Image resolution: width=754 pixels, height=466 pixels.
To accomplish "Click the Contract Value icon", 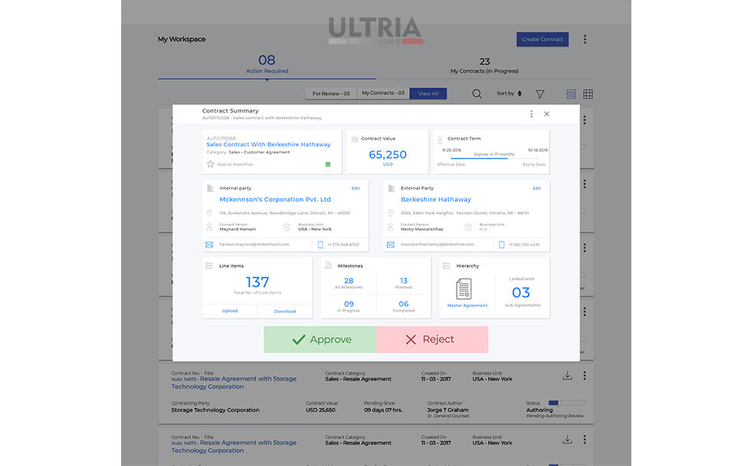I will pos(355,139).
